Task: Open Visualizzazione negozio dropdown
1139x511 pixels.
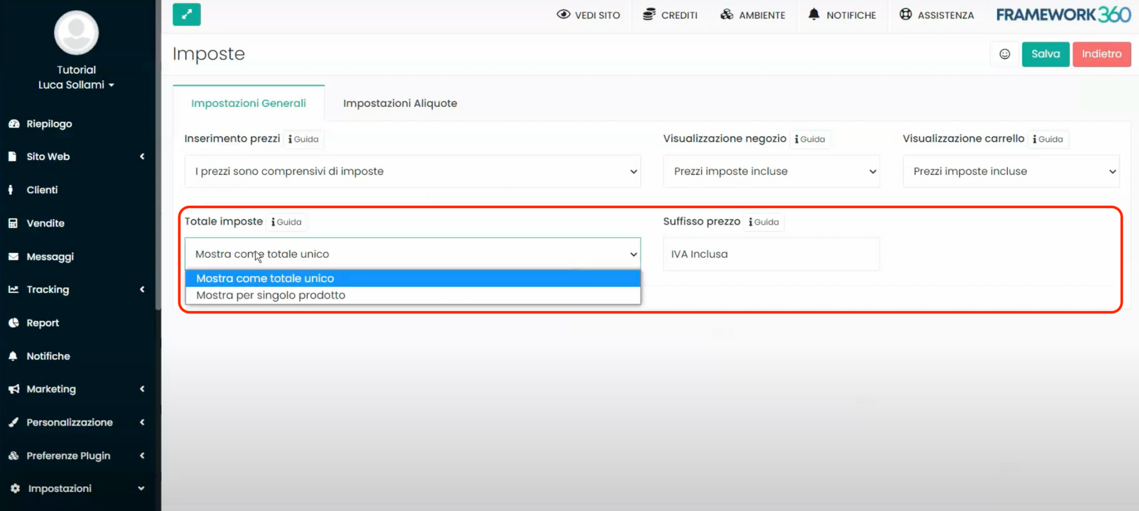Action: 771,171
